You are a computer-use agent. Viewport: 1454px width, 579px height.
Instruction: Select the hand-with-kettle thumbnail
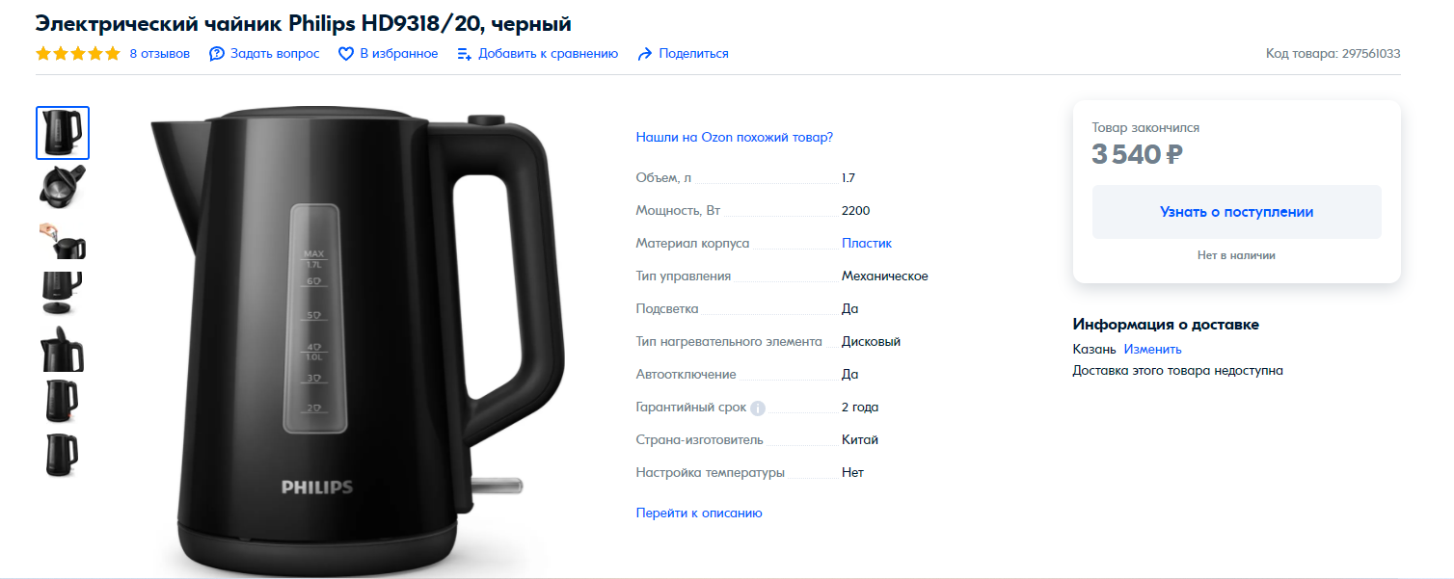63,241
